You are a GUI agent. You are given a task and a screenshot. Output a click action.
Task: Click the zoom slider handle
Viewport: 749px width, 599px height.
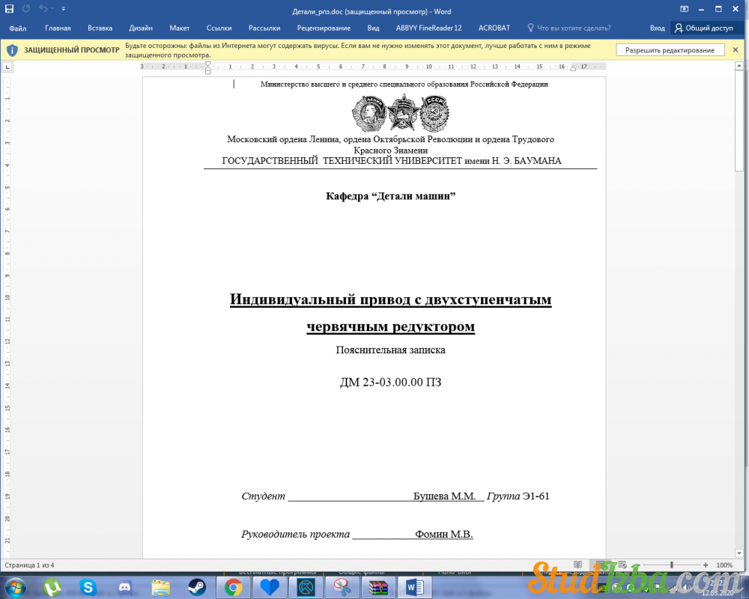[x=672, y=565]
